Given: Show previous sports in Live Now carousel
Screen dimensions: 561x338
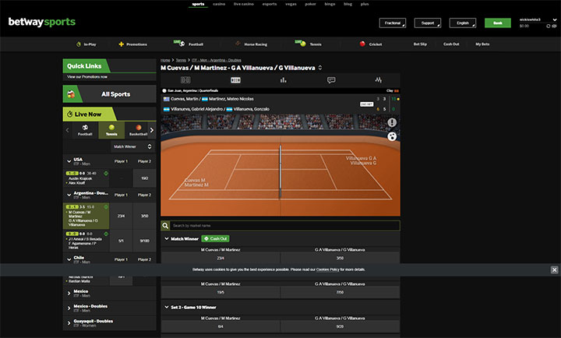Looking at the screenshot, I should 67,130.
